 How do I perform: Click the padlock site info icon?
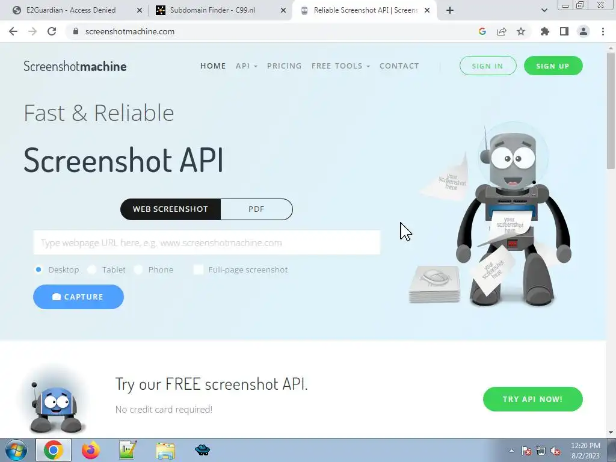click(76, 31)
